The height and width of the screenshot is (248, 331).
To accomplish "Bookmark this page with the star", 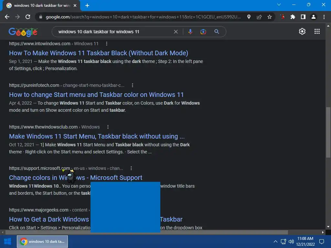I will (270, 17).
